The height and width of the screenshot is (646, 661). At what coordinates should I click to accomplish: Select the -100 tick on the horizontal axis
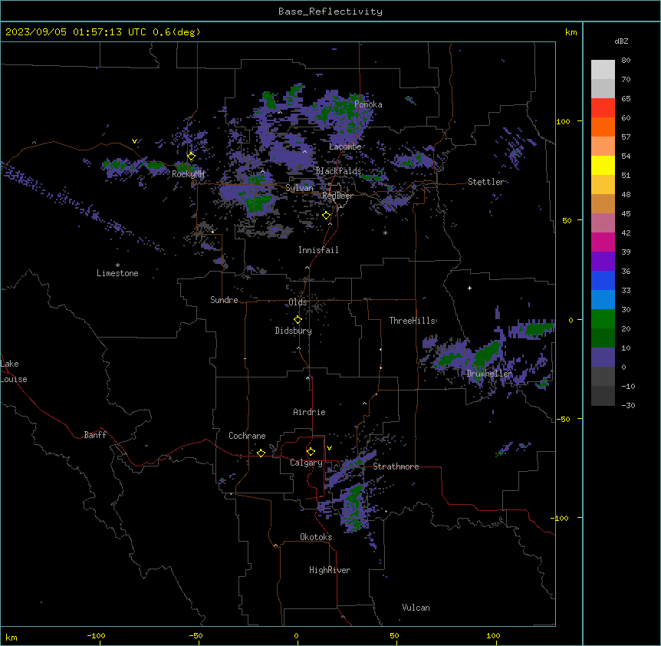(96, 635)
